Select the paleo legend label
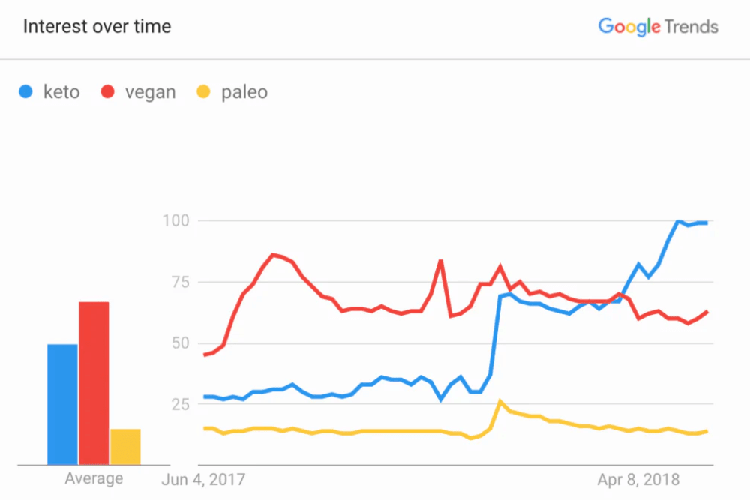This screenshot has height=500, width=750. (x=244, y=93)
